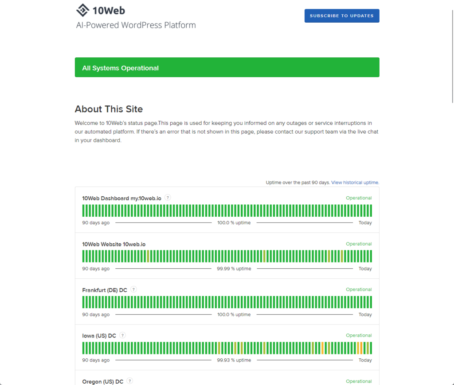
Task: Select the Oregon (US) DC component name
Action: point(103,381)
